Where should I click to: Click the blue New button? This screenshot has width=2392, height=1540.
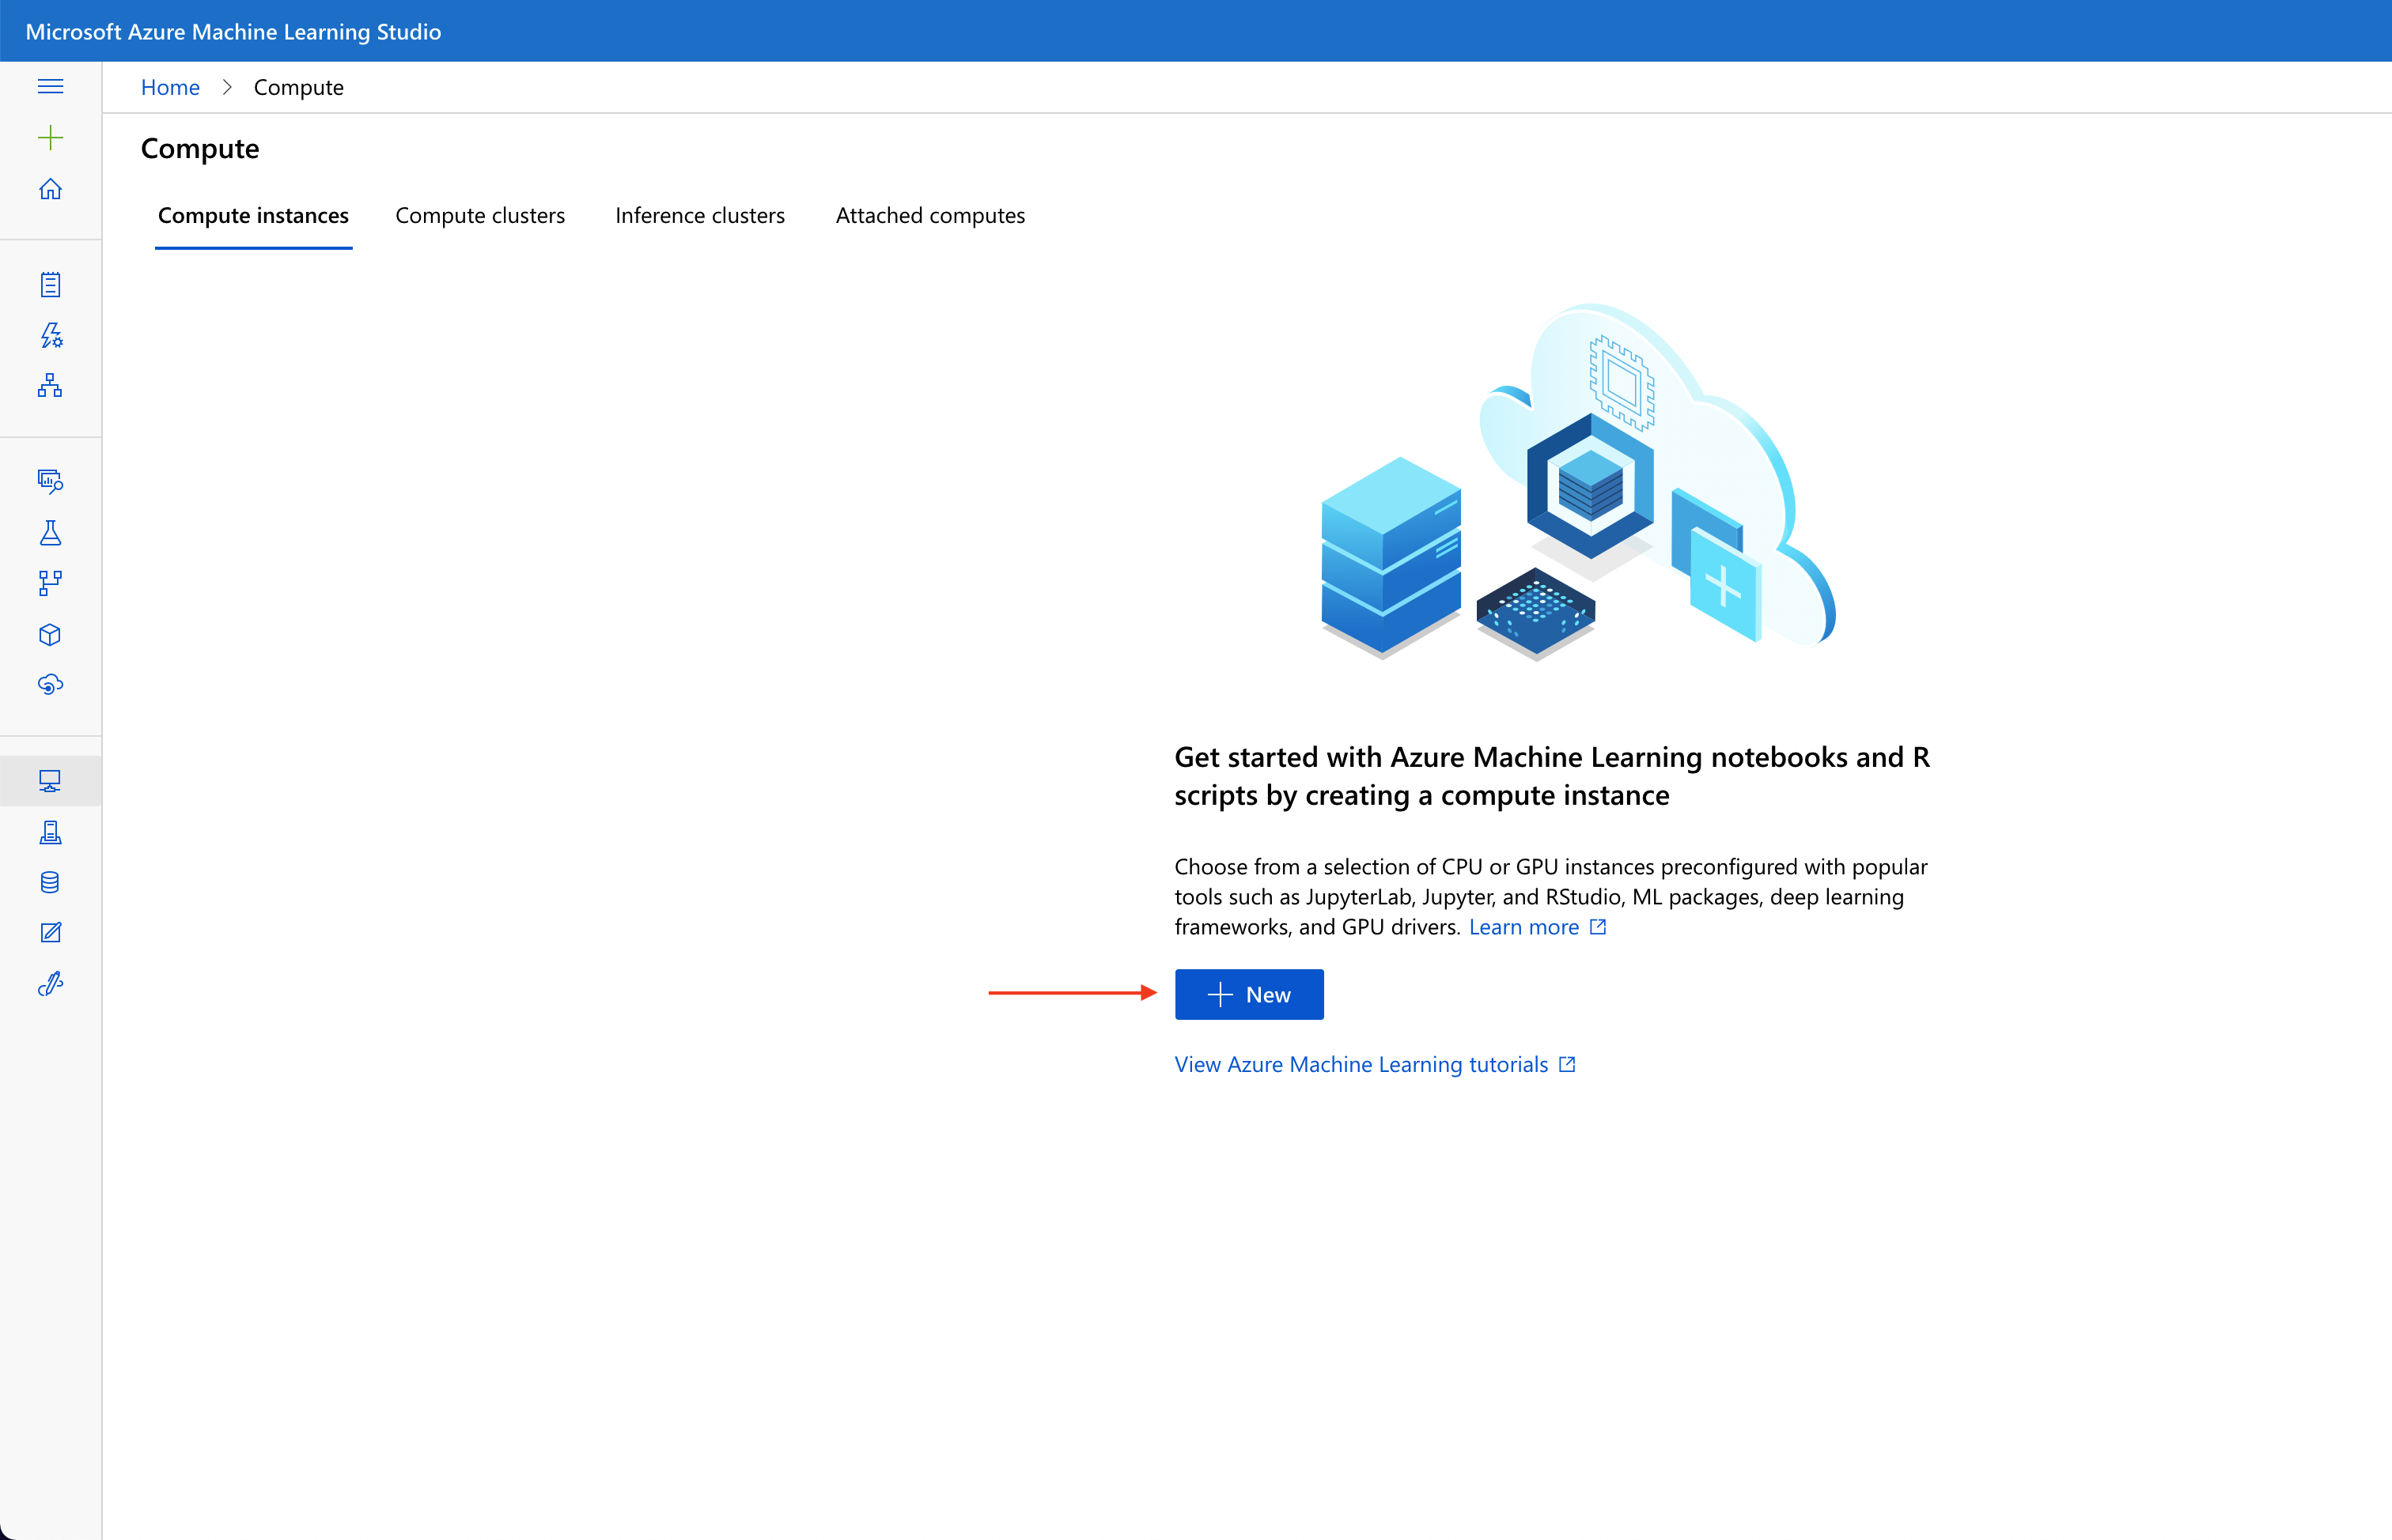point(1250,994)
